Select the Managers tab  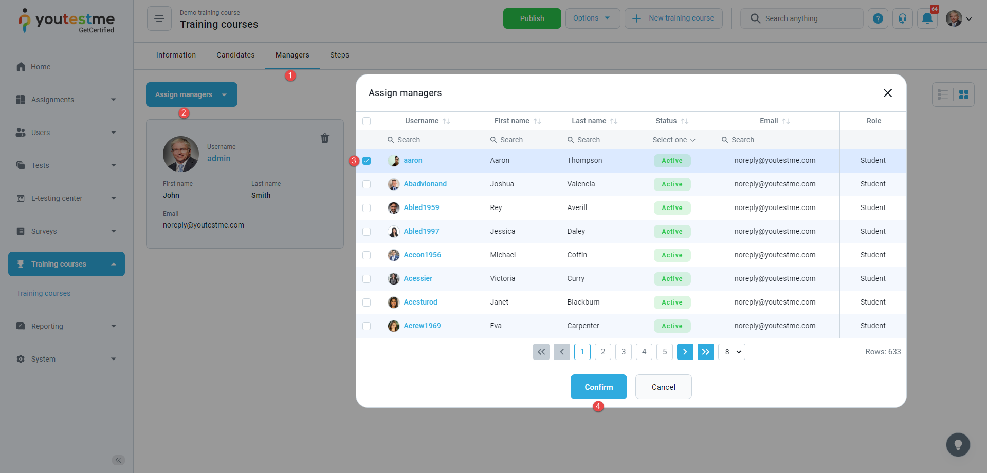pyautogui.click(x=293, y=55)
